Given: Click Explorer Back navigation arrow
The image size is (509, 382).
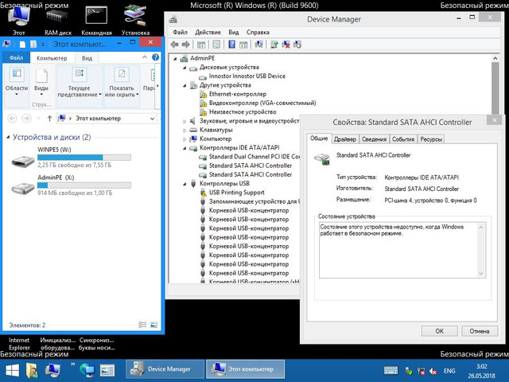Looking at the screenshot, I should pos(12,119).
